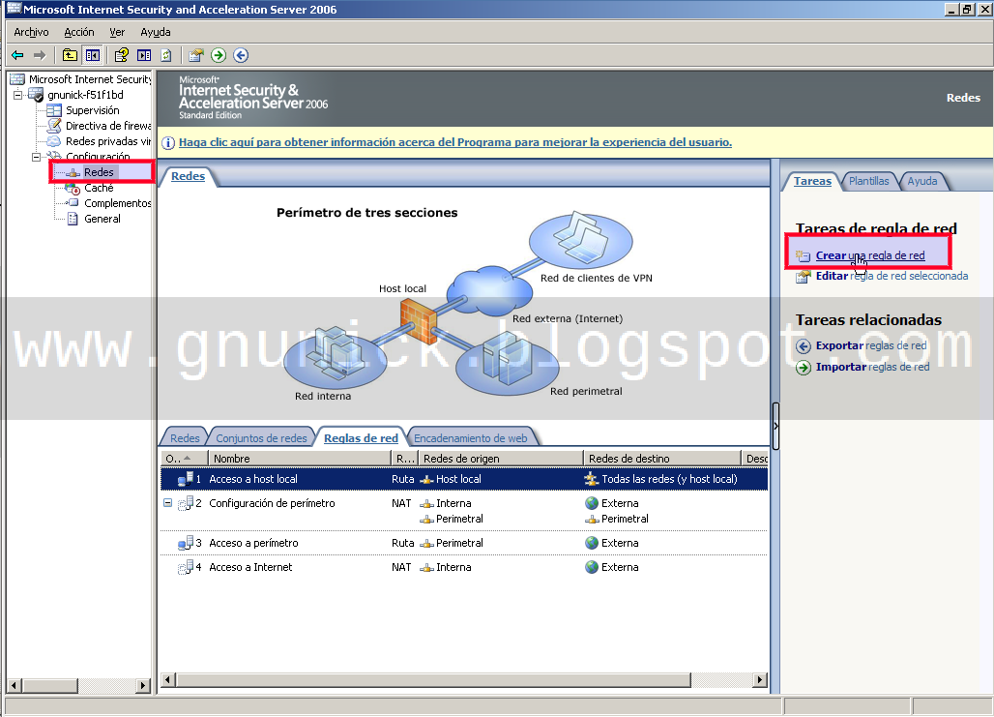Select rule 3 Acceso a perímetro
This screenshot has height=717, width=994.
pos(464,543)
